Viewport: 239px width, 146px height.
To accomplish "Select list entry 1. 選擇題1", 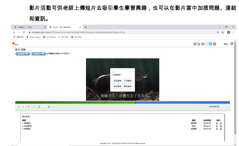I will click(27, 123).
